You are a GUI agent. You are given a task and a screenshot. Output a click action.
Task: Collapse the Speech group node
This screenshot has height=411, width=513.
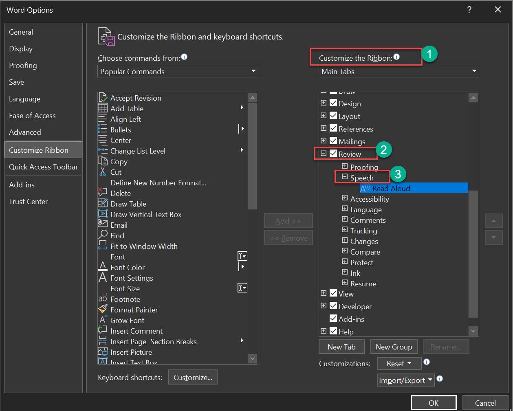point(345,177)
